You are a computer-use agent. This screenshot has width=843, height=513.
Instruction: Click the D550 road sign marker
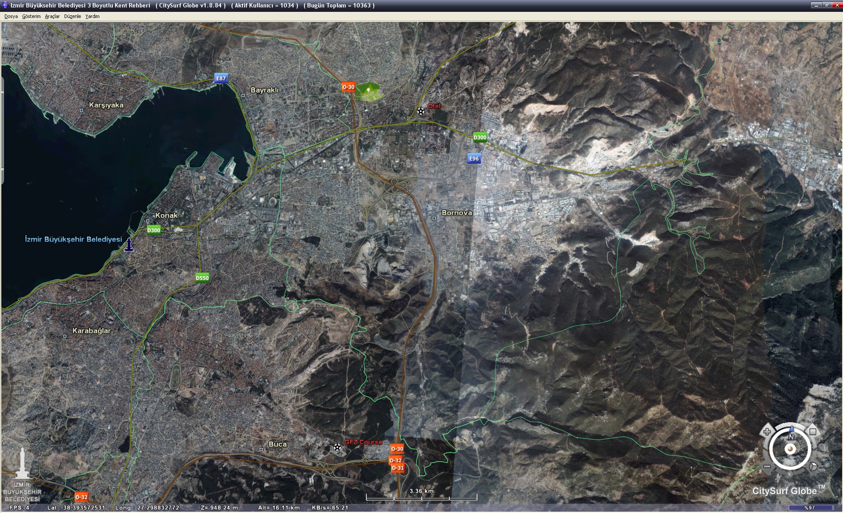tap(202, 278)
